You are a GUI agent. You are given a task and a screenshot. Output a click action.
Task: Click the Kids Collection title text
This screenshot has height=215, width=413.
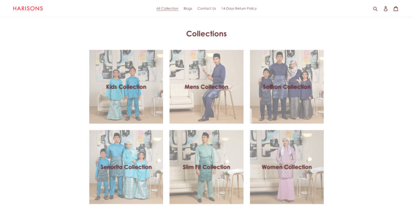126,87
